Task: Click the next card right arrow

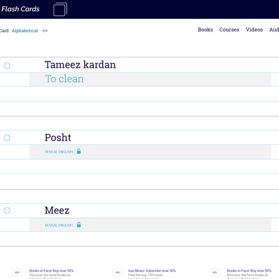Action: pos(47,31)
